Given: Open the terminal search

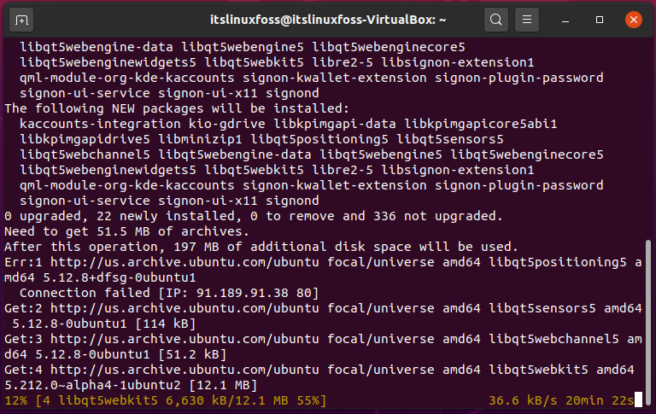Looking at the screenshot, I should point(495,20).
